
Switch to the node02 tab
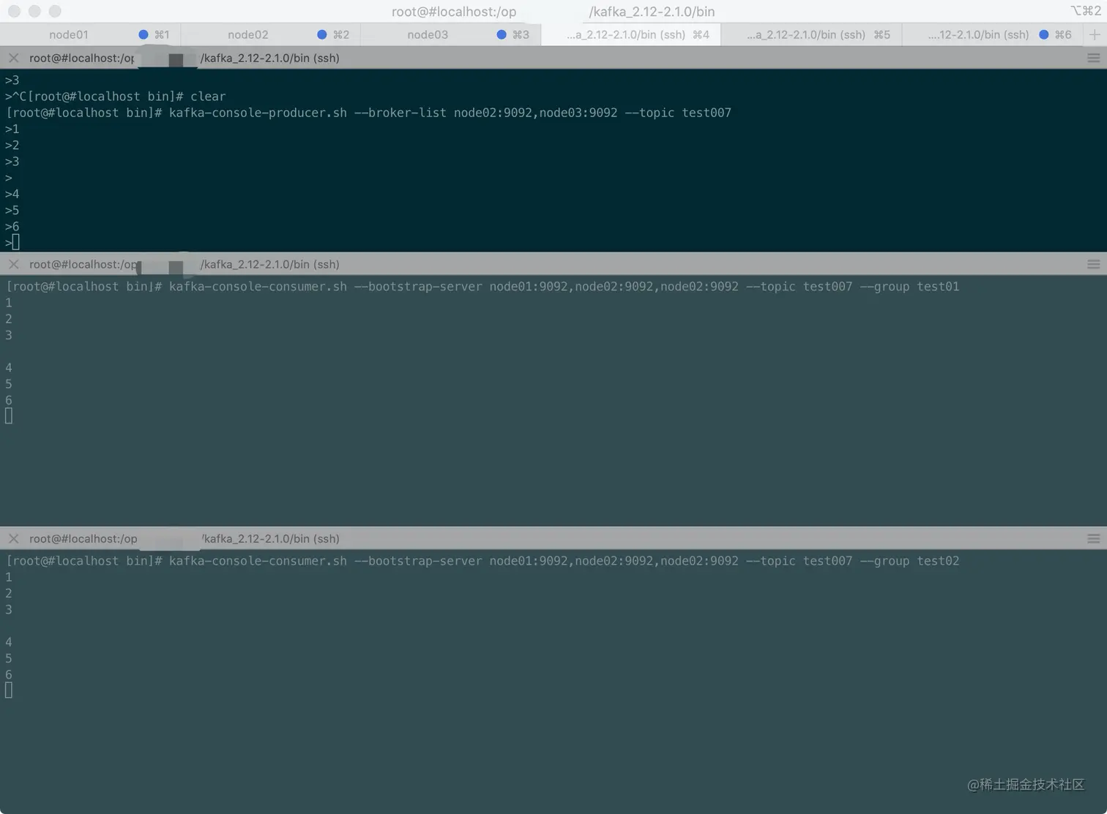click(270, 34)
